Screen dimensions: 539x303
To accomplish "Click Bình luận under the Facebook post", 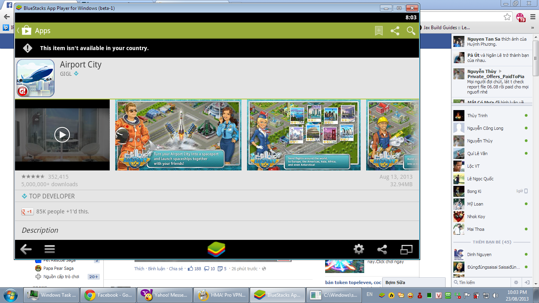I will [x=157, y=269].
